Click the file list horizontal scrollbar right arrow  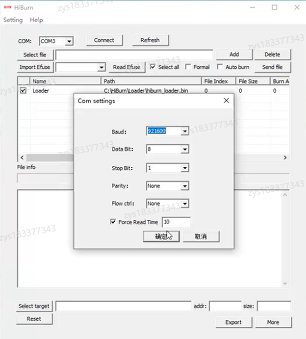coord(285,157)
